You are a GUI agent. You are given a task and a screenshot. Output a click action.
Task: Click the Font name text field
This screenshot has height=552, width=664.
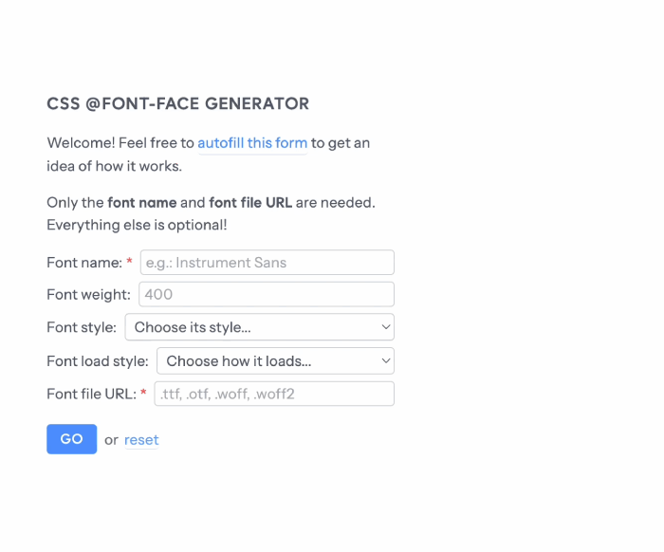point(267,263)
